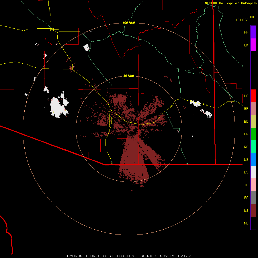Viewport: 258px width, 258px height.
Task: Click the small yellow highway junction square marker
Action: tap(52, 30)
